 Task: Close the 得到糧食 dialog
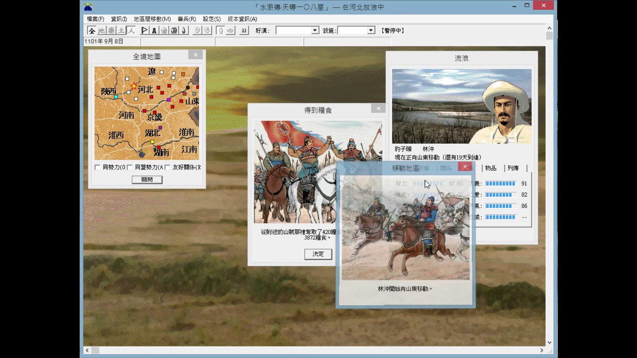(378, 108)
